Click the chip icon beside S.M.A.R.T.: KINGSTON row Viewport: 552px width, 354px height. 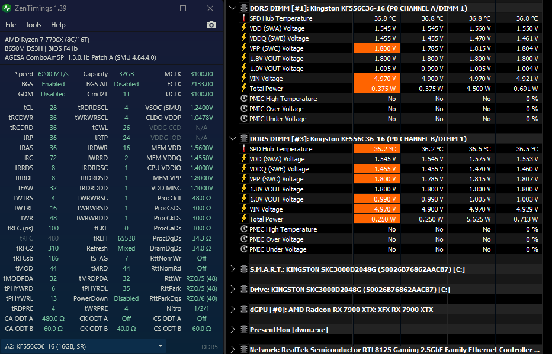243,269
